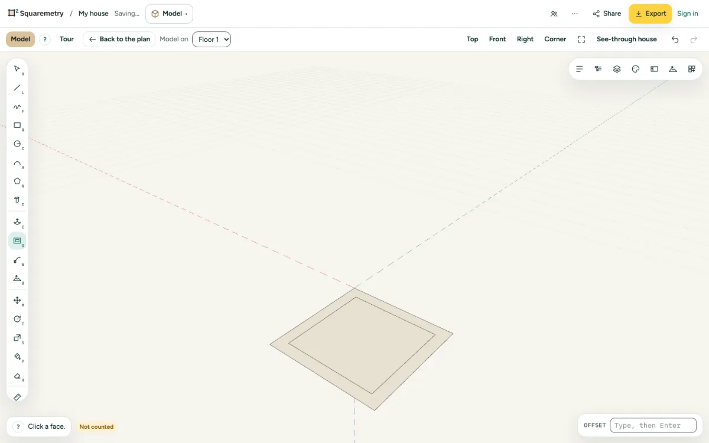Switch to Right view
This screenshot has height=443, width=709.
(x=525, y=40)
